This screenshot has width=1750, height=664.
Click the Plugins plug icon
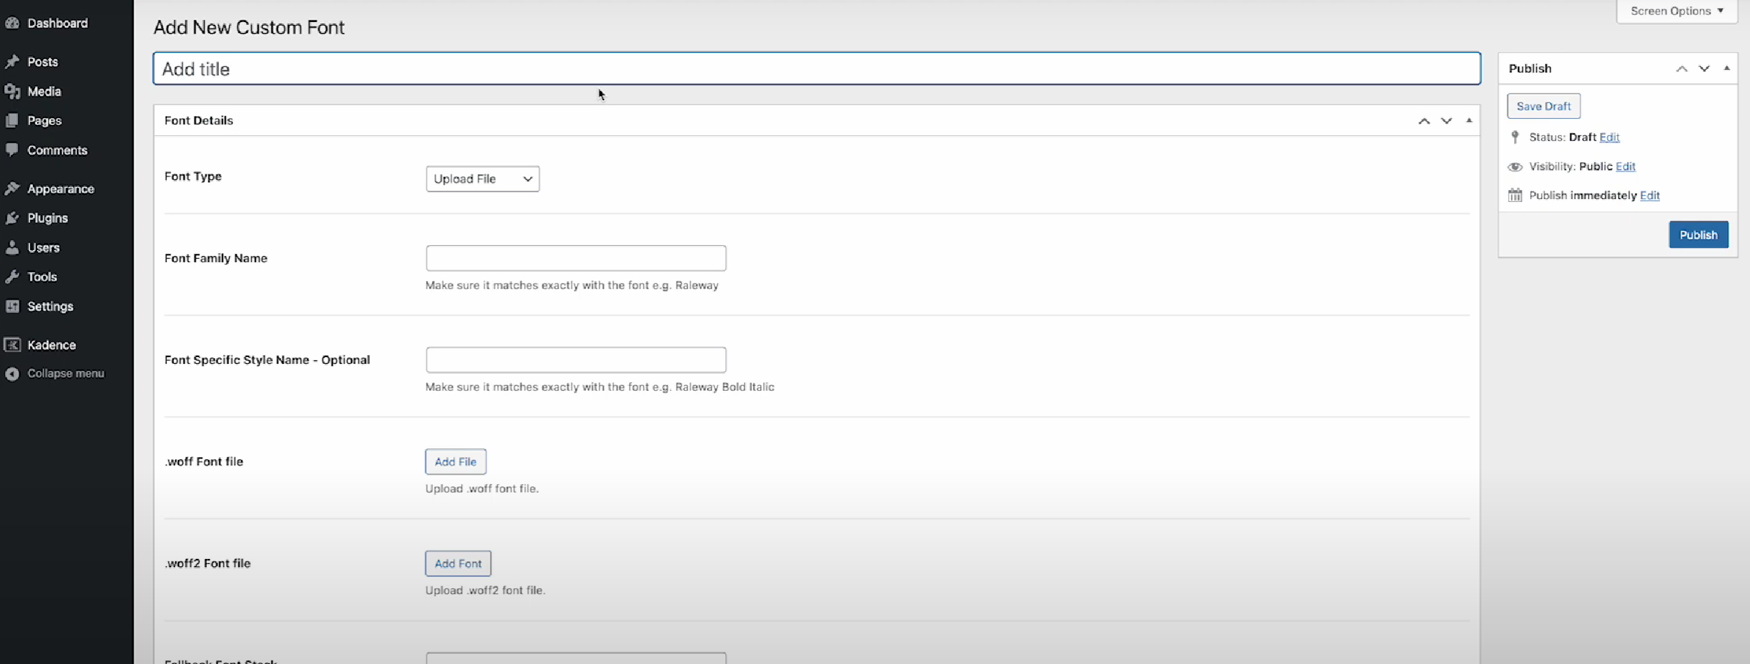click(12, 218)
